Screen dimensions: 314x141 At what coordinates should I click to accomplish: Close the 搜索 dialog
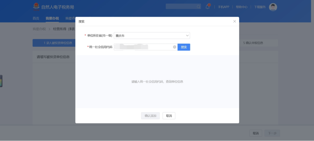click(x=235, y=21)
